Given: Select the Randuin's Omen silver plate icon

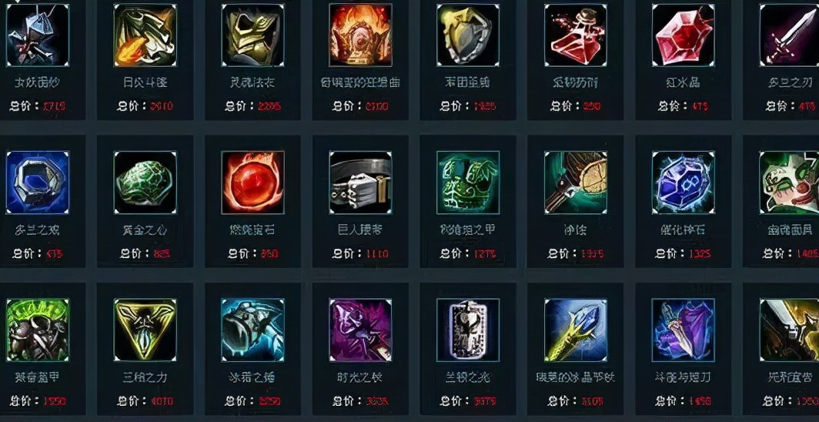Looking at the screenshot, I should (468, 330).
